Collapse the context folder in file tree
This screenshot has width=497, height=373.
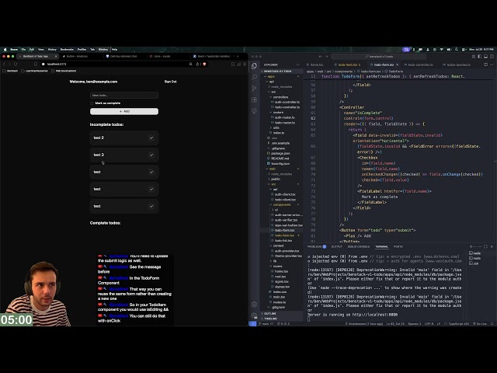(278, 246)
